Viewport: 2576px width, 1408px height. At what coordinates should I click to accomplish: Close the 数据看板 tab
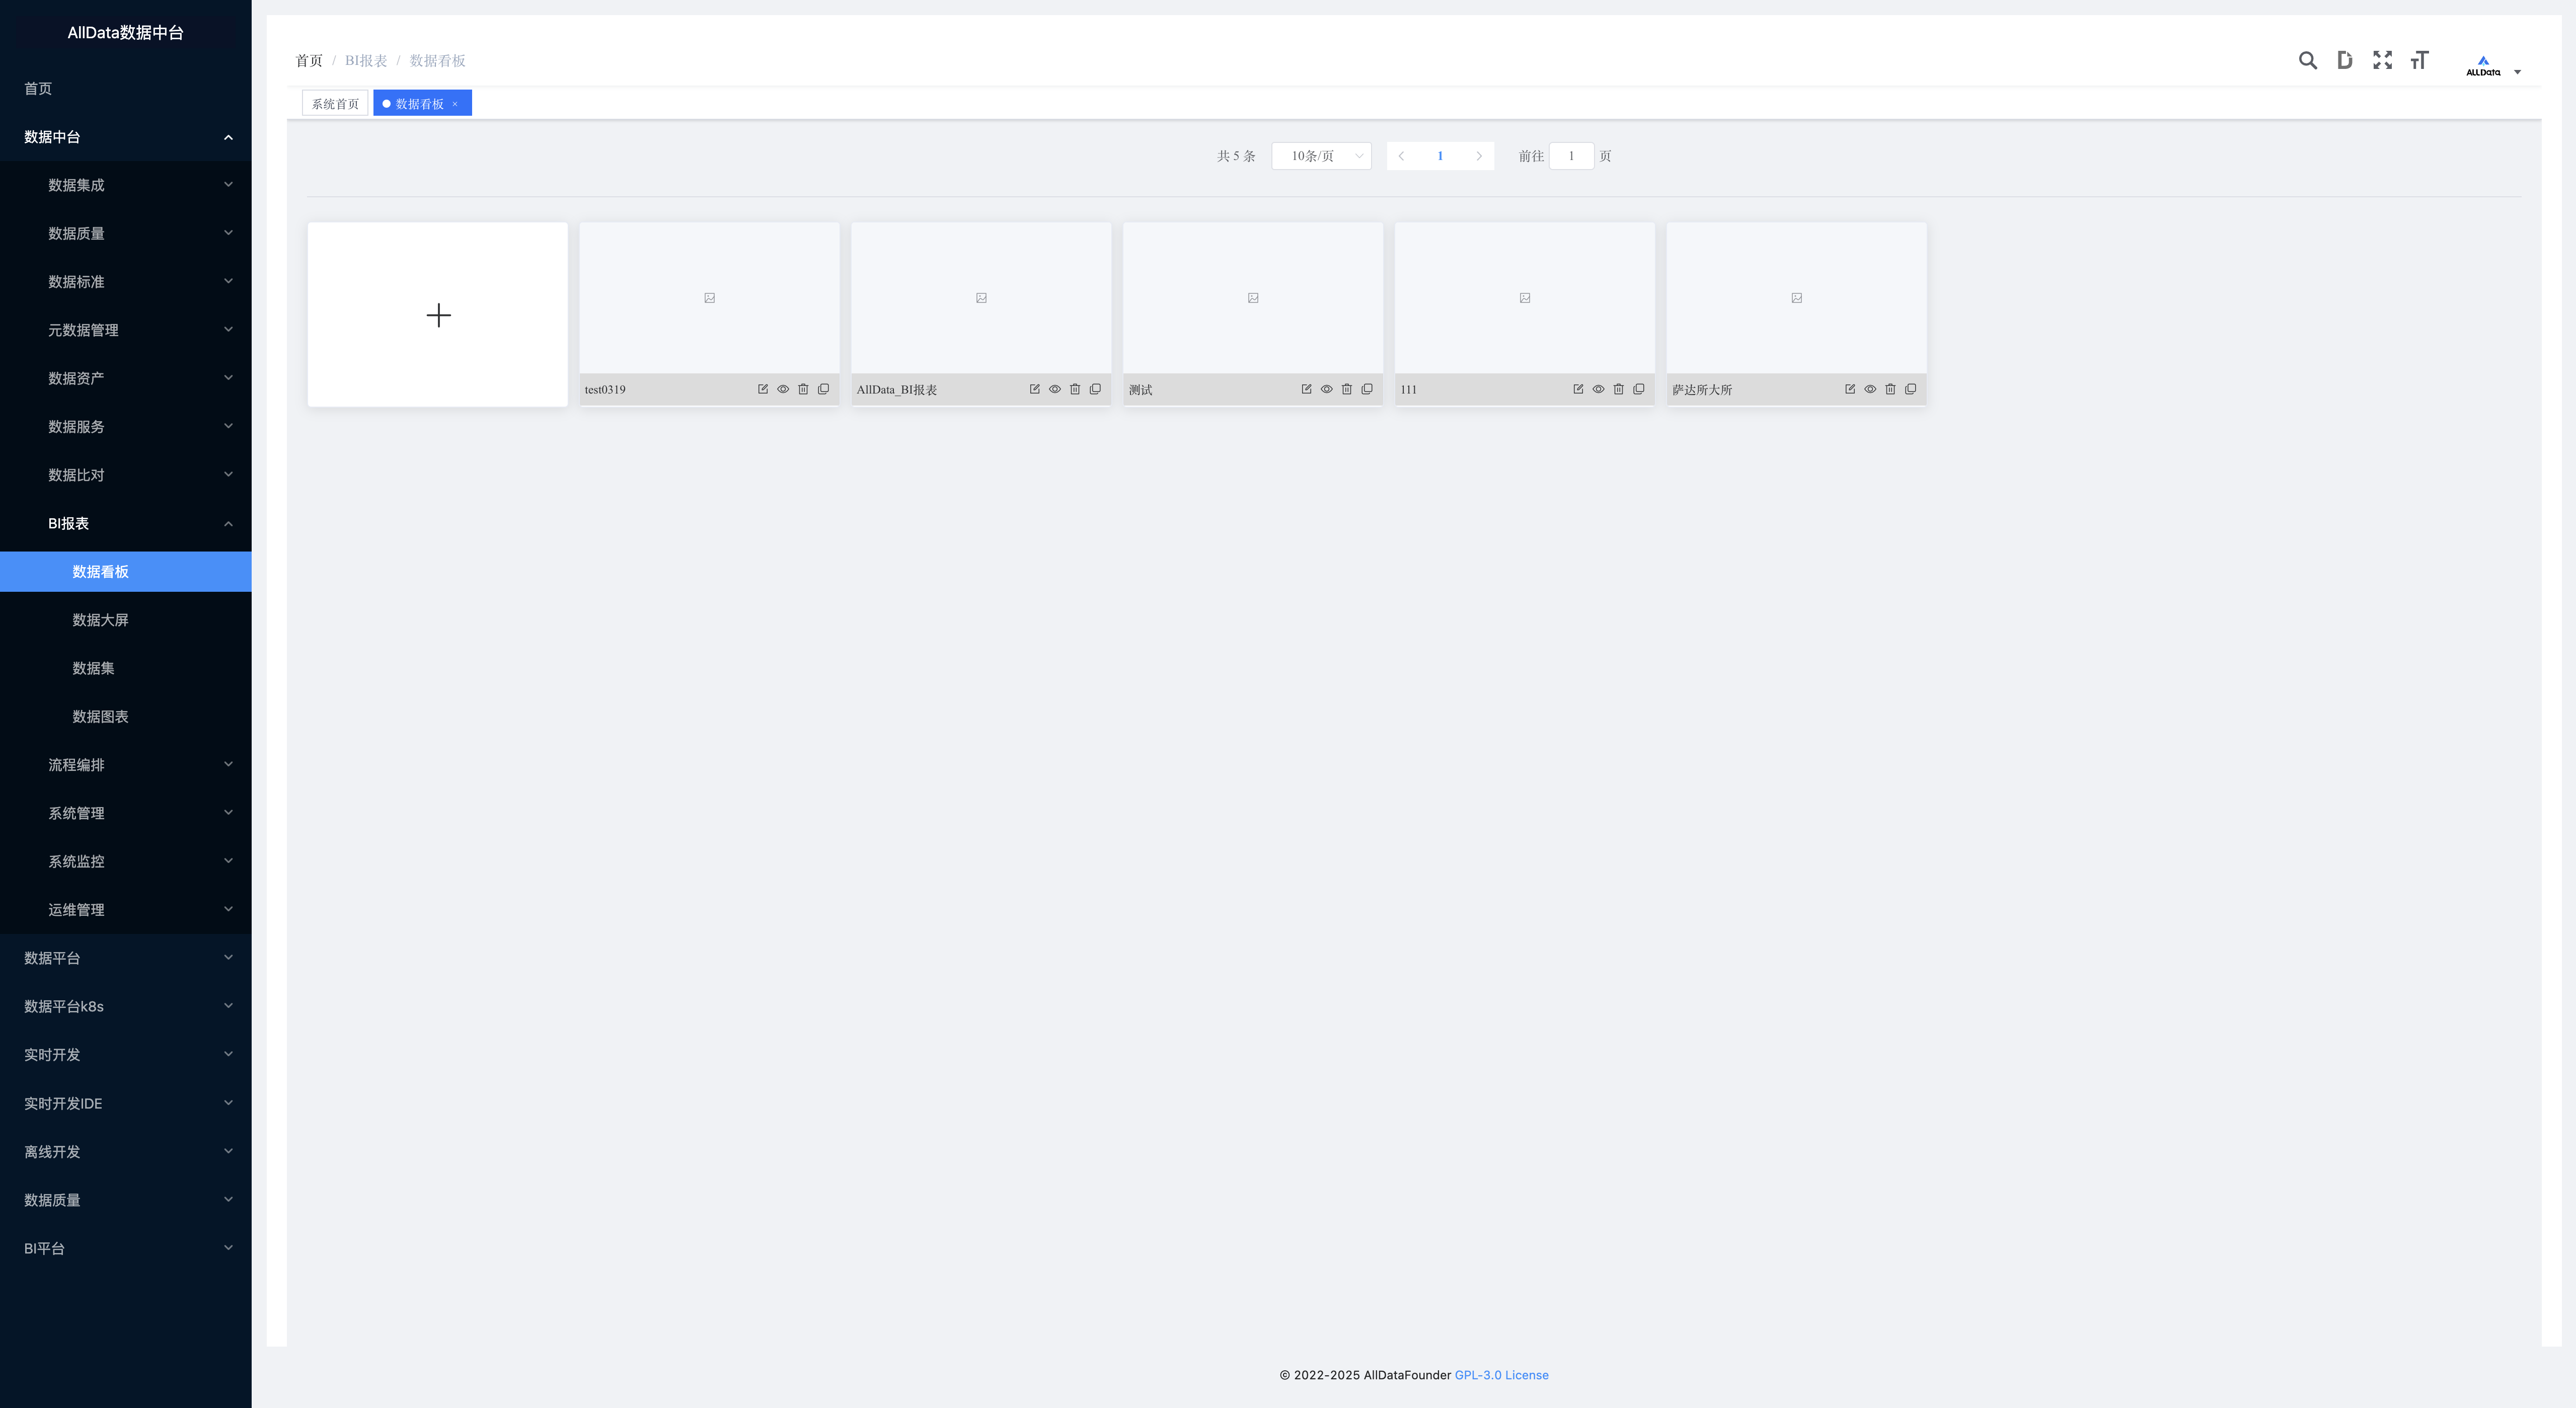click(x=455, y=104)
